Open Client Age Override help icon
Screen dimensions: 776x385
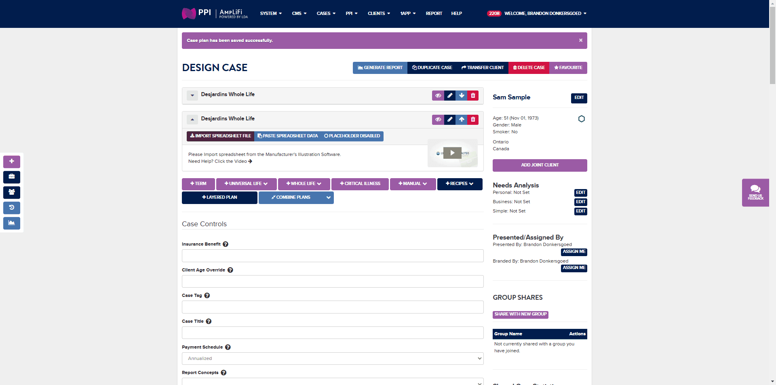click(x=230, y=270)
